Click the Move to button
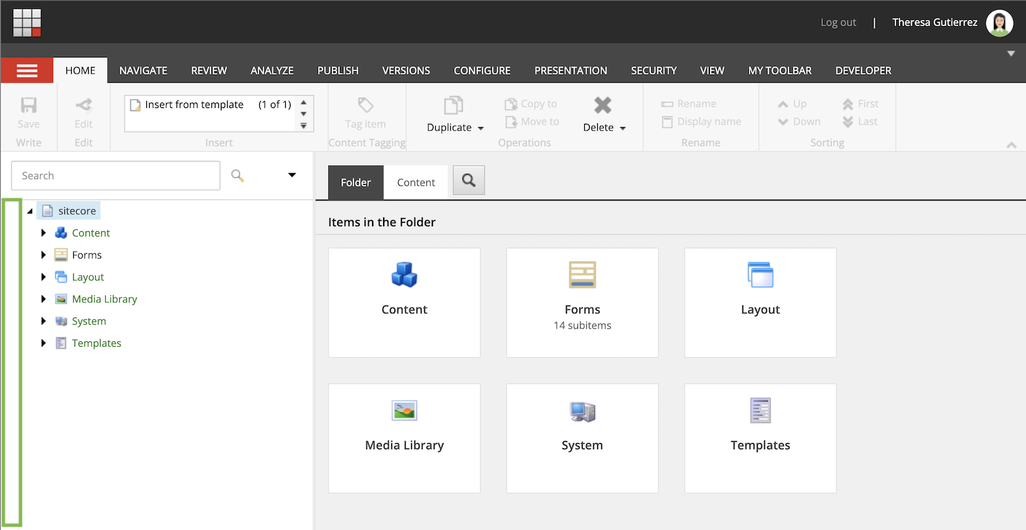The image size is (1026, 530). point(532,122)
